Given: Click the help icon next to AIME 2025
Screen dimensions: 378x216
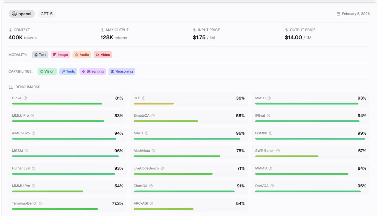Looking at the screenshot, I should click(33, 133).
